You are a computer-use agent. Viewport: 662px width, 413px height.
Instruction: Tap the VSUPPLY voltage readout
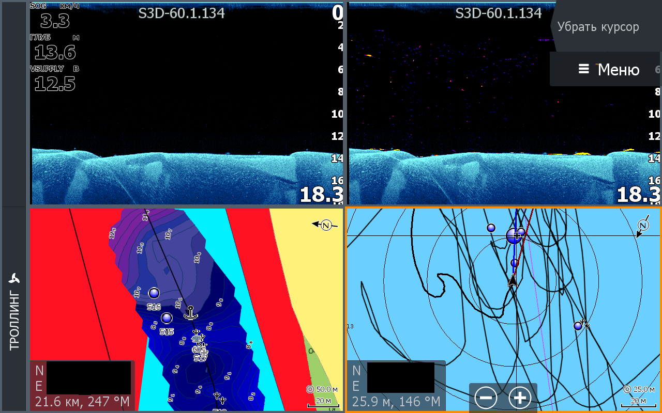tap(54, 83)
